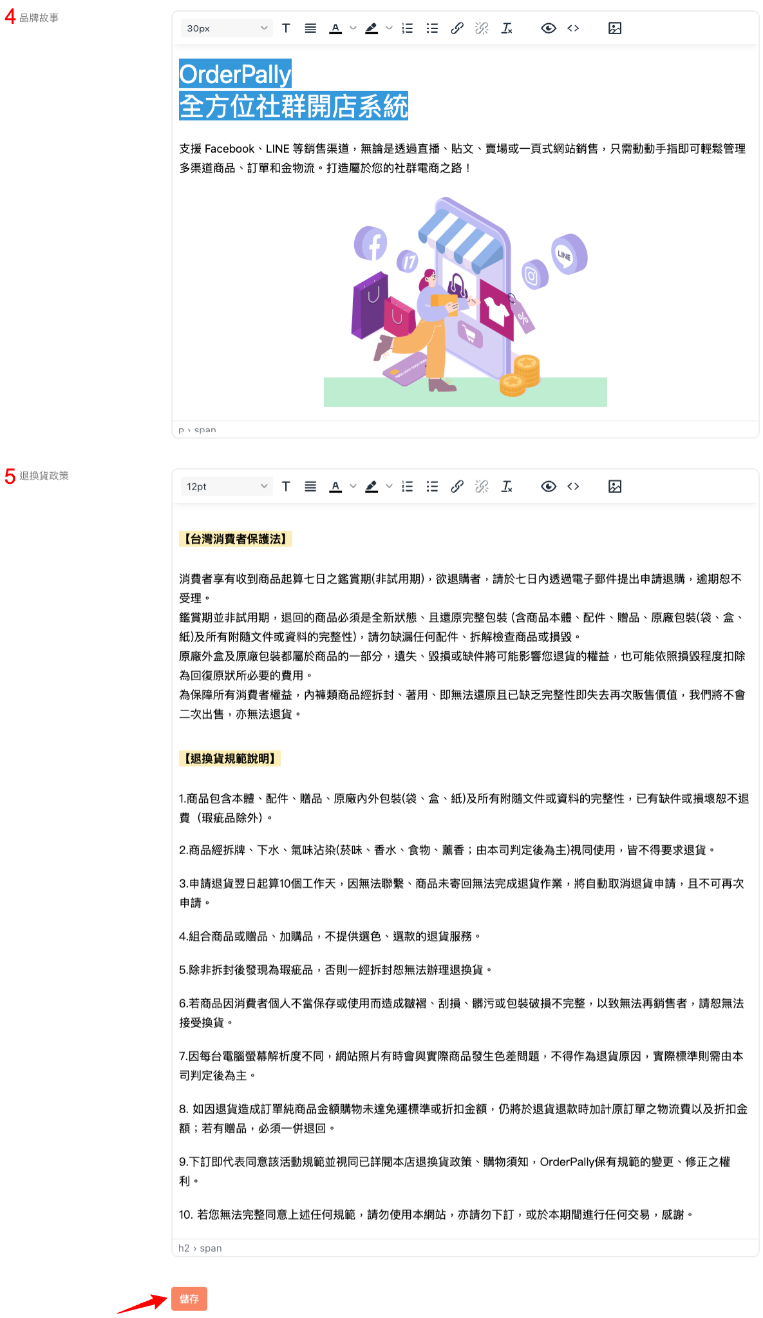Clear formatting in return policy editor
Screen dimensions: 763x1318
point(507,487)
